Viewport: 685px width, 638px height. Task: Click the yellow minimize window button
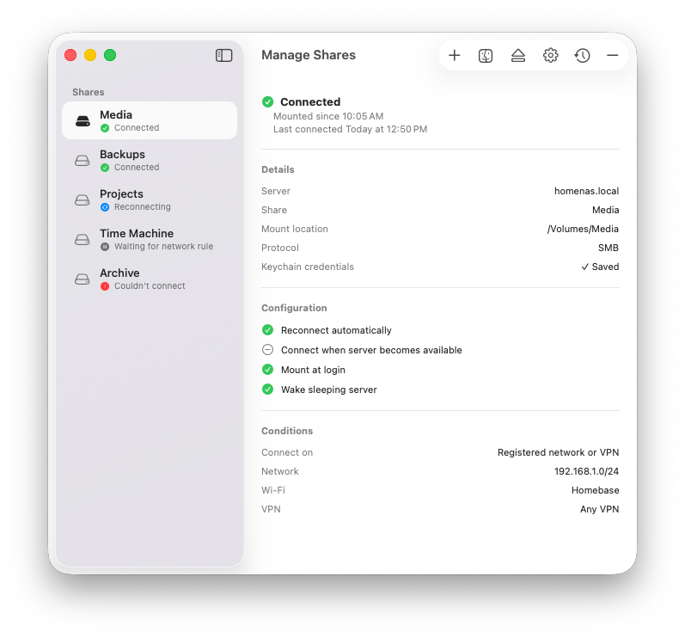(90, 55)
